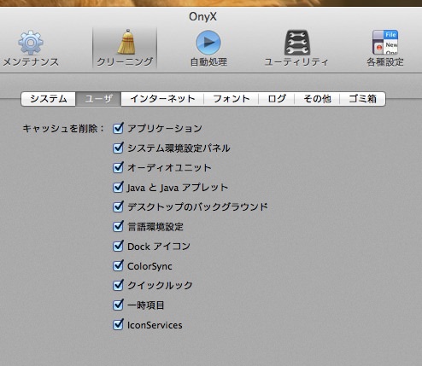Switch to the その他 tab
Viewport: 422px width, 366px height.
pos(317,99)
